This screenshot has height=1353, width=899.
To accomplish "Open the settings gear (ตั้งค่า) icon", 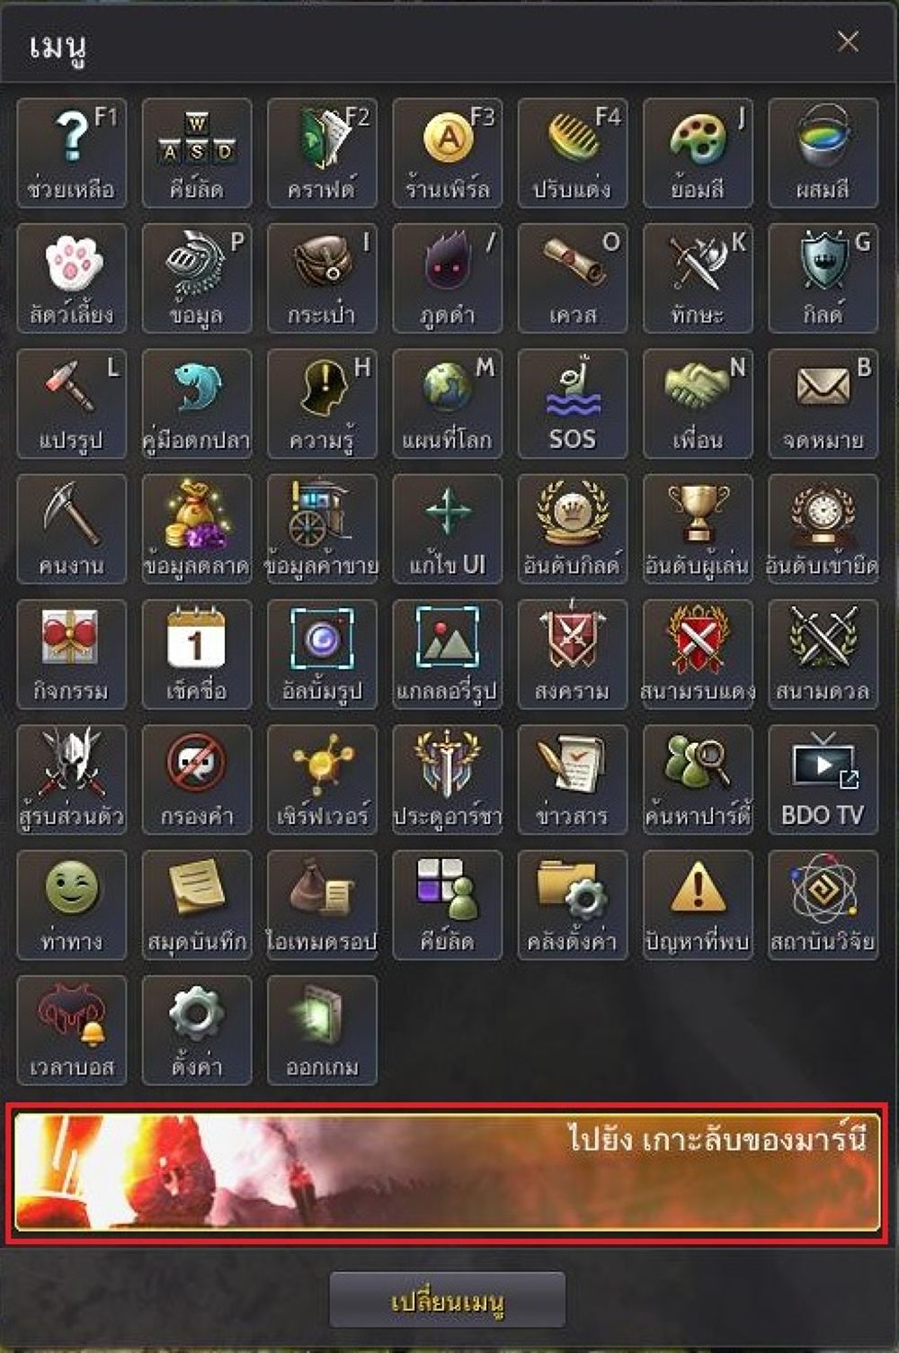I will [x=196, y=1030].
